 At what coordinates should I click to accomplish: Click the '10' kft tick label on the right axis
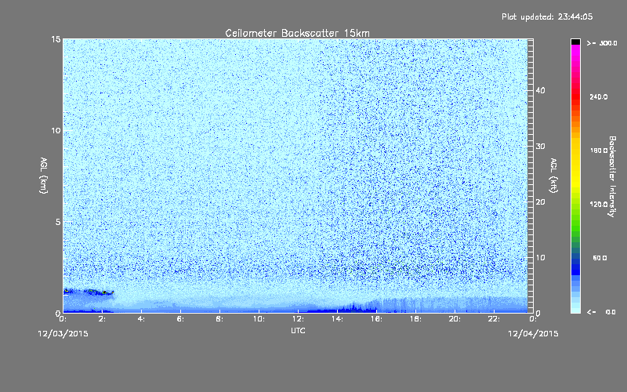(540, 258)
